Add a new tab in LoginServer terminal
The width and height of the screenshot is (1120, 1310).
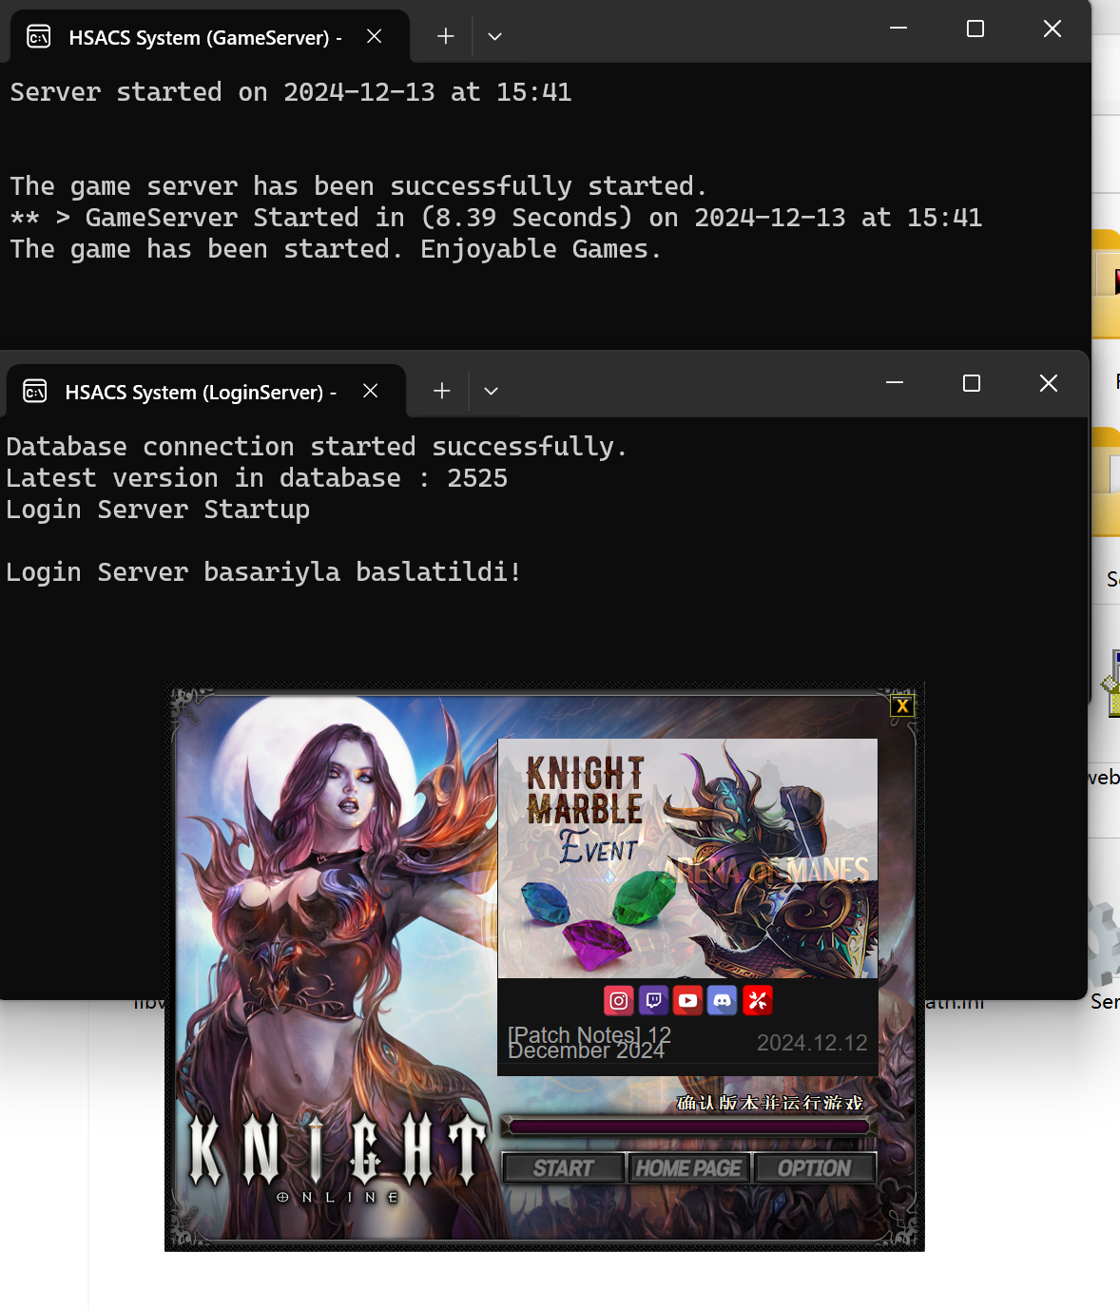click(441, 391)
